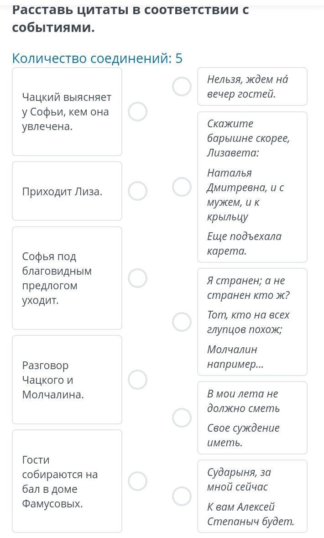Select connector circle for 'Софья под благовидным предлогом уходит'

[138, 278]
